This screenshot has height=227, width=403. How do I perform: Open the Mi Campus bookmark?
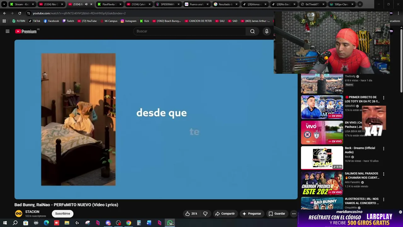click(109, 21)
